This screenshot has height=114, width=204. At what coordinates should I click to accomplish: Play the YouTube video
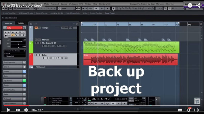(x=9, y=110)
